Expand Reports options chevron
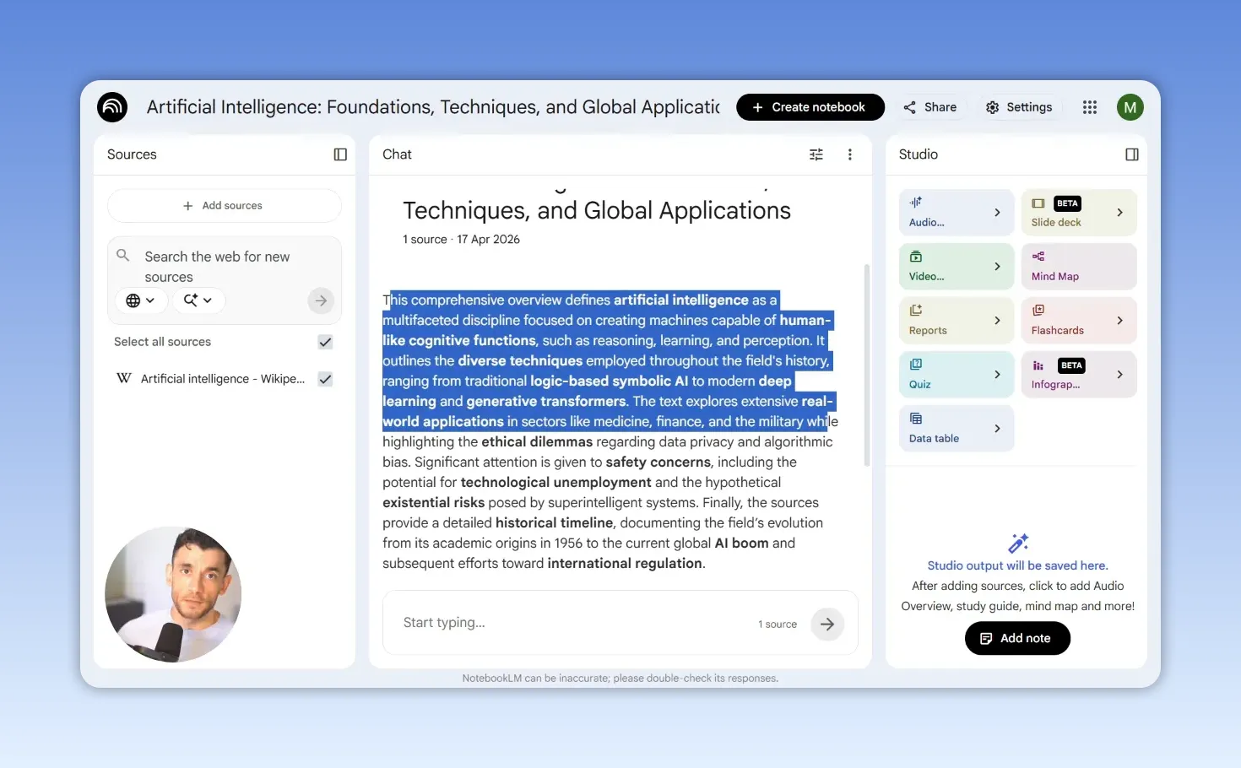Screen dimensions: 1241x768 click(x=997, y=321)
